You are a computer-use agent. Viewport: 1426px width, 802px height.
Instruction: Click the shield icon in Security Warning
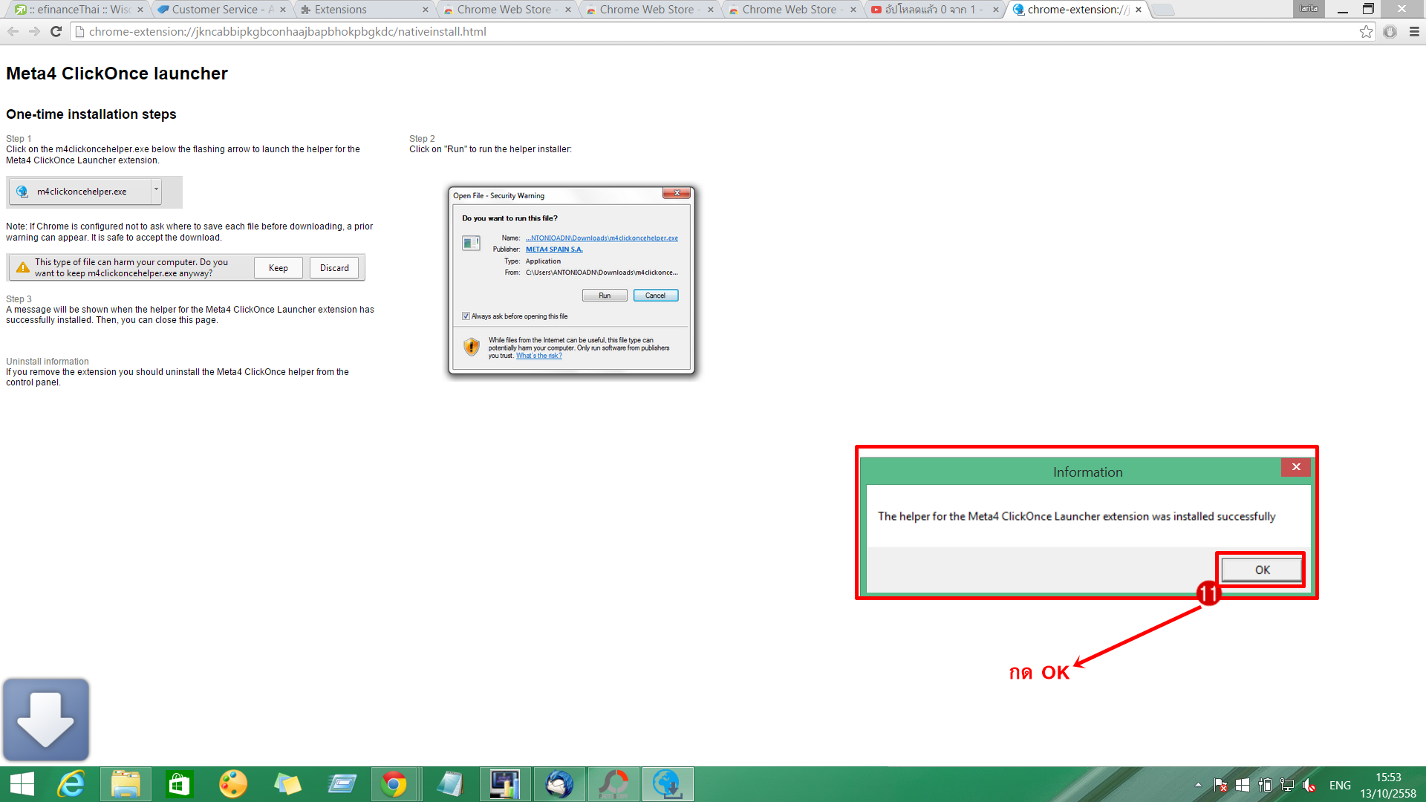[x=471, y=347]
